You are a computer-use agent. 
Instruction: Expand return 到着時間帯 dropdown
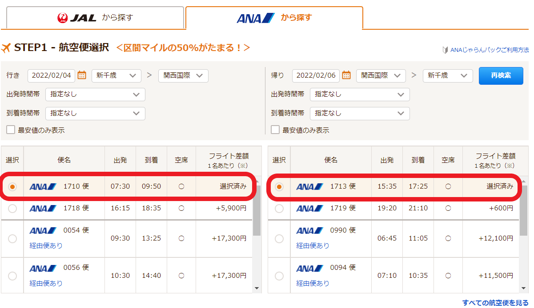click(360, 114)
